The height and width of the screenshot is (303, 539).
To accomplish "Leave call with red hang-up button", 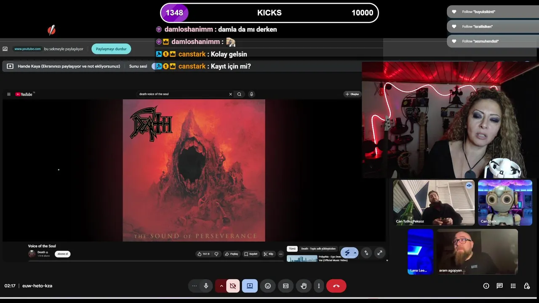I will (x=336, y=286).
